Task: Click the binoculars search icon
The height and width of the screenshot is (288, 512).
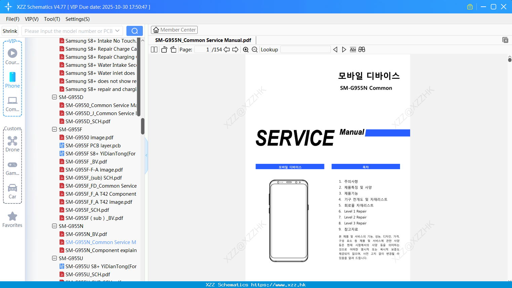Action: (x=362, y=49)
